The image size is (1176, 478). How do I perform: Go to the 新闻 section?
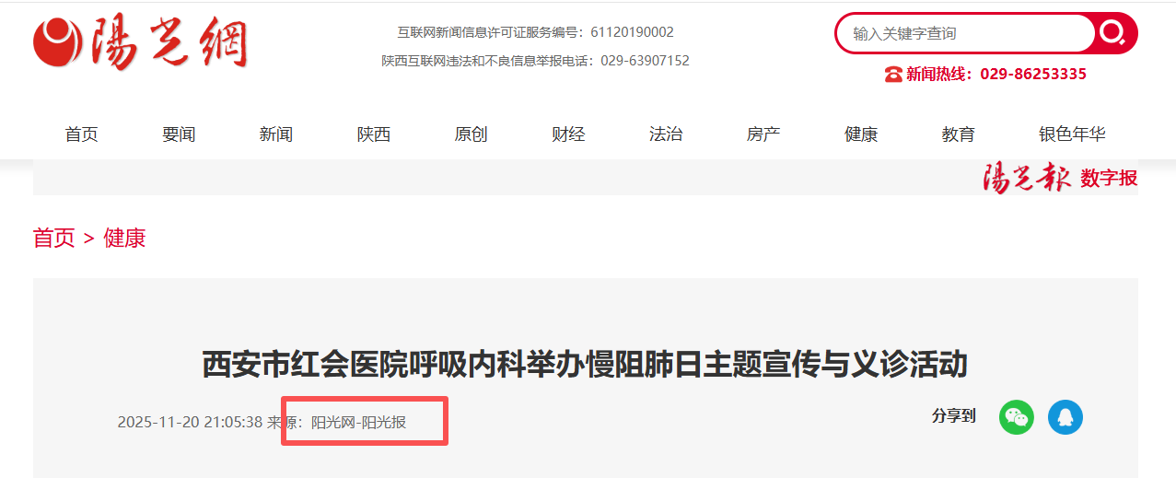276,134
